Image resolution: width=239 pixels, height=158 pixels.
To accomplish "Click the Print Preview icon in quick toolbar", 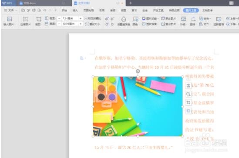I will pyautogui.click(x=39, y=10).
